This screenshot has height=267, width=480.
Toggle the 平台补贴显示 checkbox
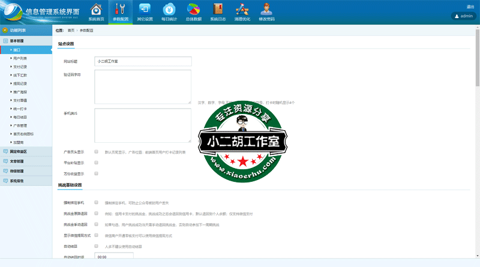(x=96, y=163)
